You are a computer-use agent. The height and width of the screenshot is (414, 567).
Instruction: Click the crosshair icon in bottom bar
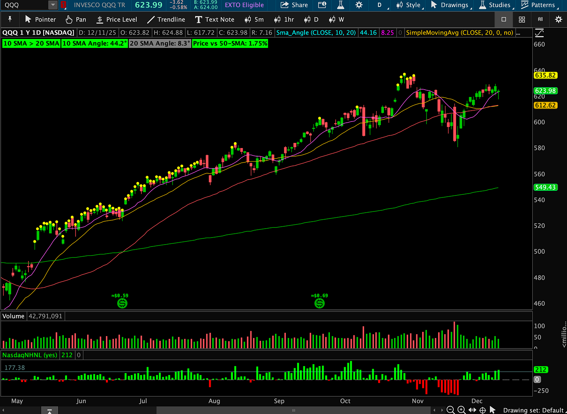point(482,410)
